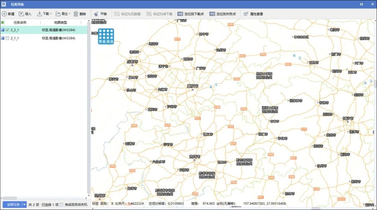Uncheck the 2_2_1 task checkbox
The image size is (377, 210).
click(x=7, y=30)
